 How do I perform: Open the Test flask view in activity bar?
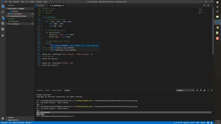pyautogui.click(x=3, y=35)
